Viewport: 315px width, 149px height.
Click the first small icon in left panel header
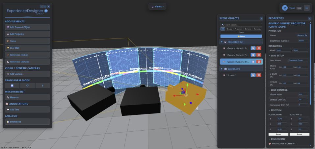[41, 7]
